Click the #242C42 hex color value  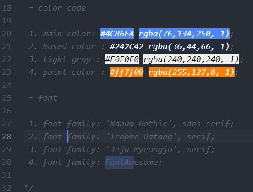tap(126, 46)
